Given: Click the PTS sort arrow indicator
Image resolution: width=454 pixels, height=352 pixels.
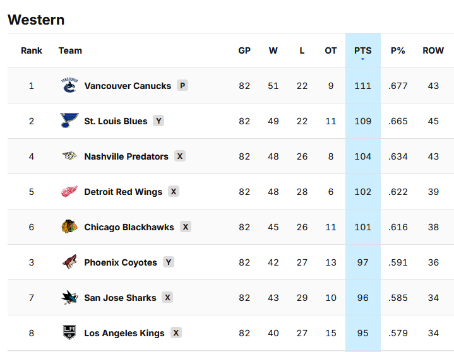Looking at the screenshot, I should (x=362, y=59).
